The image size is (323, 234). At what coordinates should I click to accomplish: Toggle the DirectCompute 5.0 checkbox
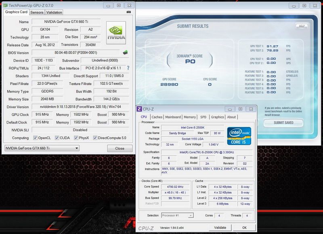pyautogui.click(x=95, y=138)
